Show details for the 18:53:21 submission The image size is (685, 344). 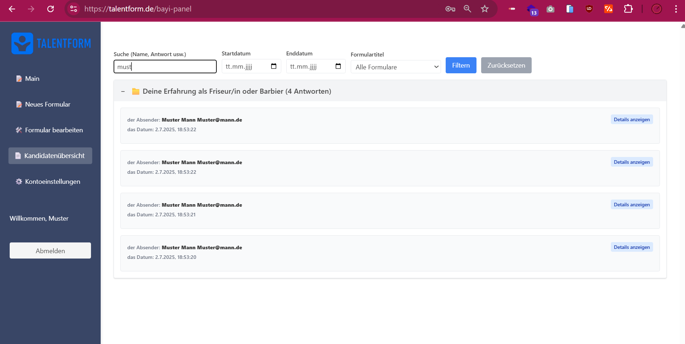point(631,205)
